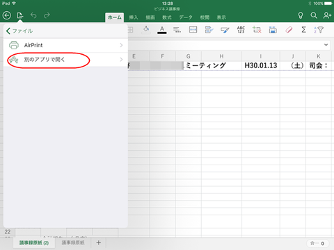
Task: Tap the sum indicator in status bar
Action: click(317, 243)
